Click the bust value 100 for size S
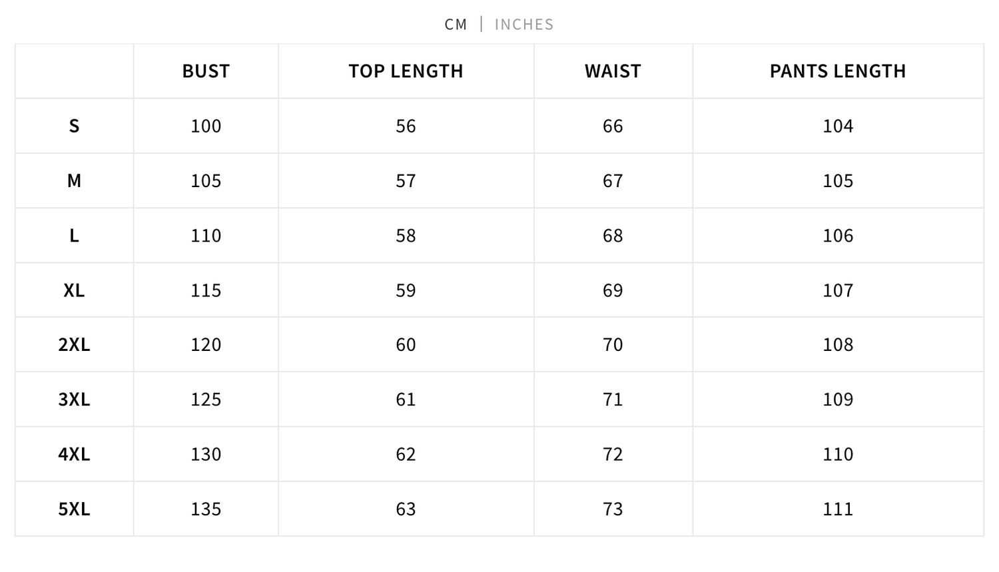 pyautogui.click(x=206, y=126)
